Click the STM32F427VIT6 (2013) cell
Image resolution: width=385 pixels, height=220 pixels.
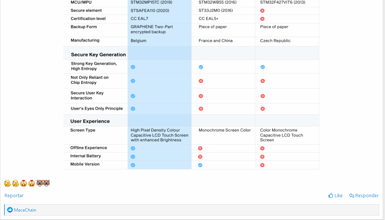pyautogui.click(x=283, y=2)
